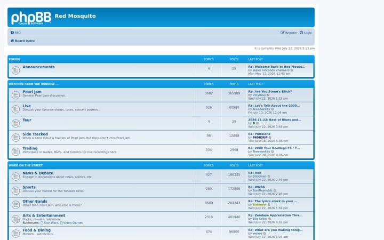
Task: Click the Food & Dining forum icon
Action: pyautogui.click(x=15, y=234)
